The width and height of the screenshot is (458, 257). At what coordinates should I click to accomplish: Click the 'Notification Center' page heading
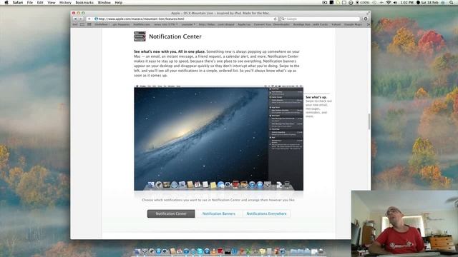(x=175, y=36)
